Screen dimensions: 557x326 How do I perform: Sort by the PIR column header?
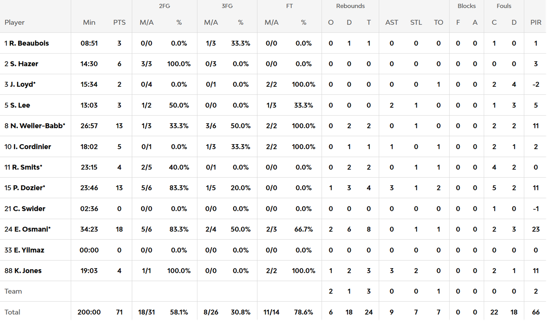point(536,23)
